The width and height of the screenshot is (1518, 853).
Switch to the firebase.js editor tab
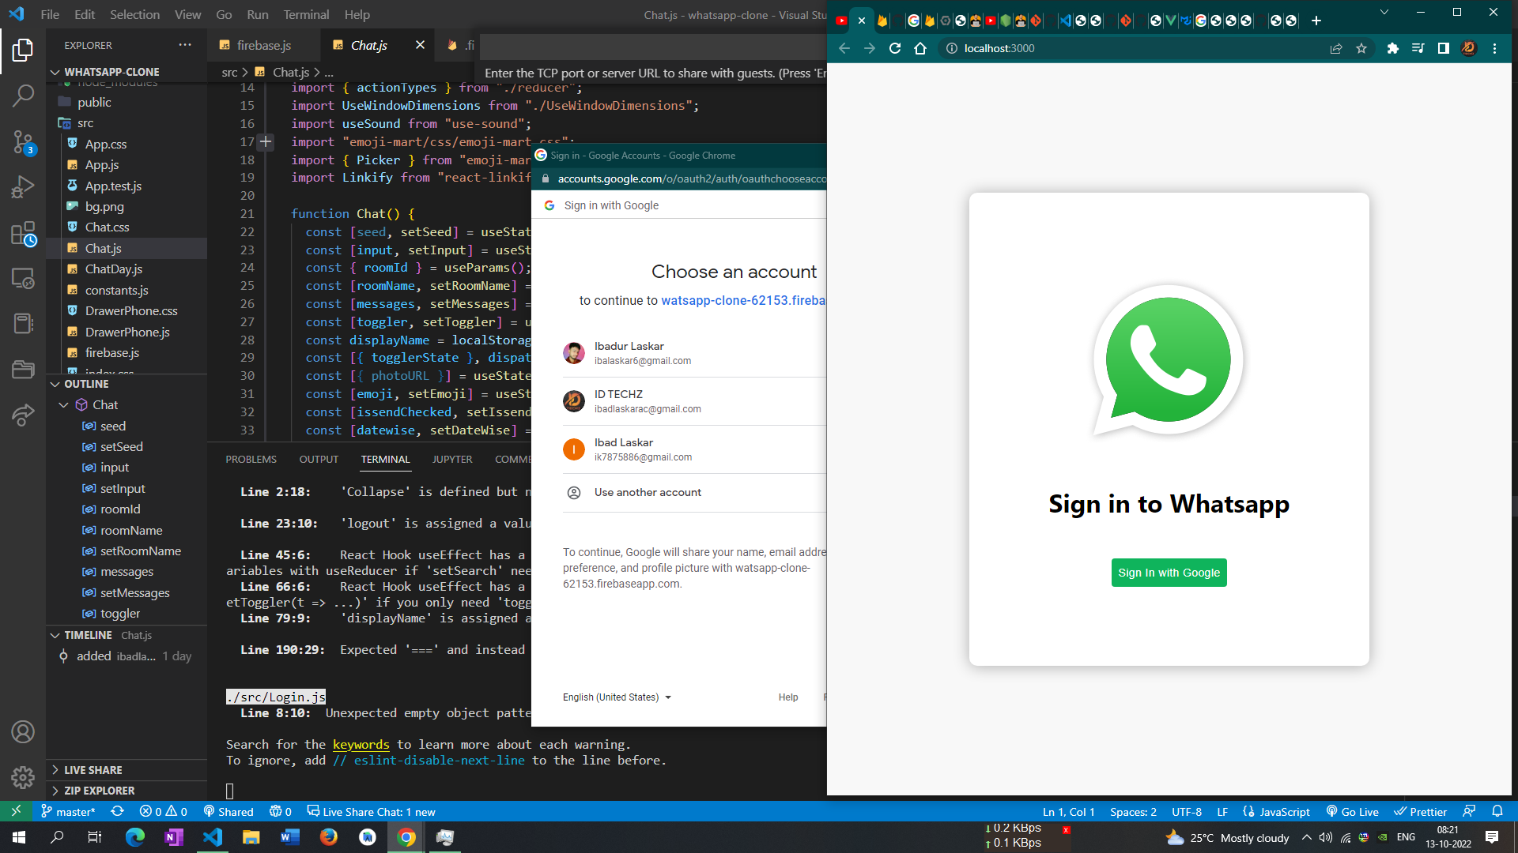pos(262,45)
